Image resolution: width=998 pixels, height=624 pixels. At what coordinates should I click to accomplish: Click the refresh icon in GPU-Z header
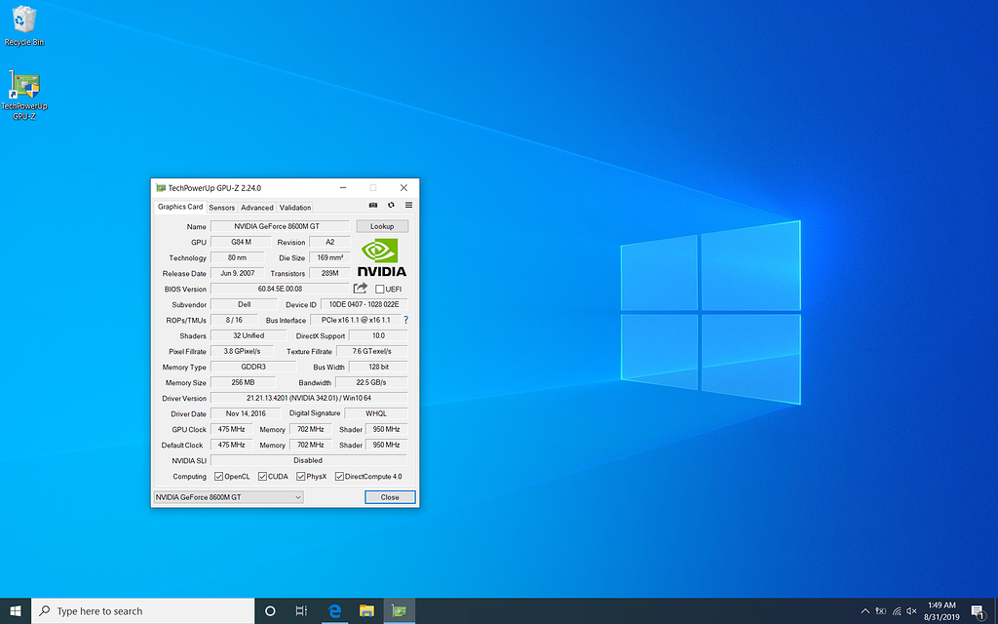[391, 206]
